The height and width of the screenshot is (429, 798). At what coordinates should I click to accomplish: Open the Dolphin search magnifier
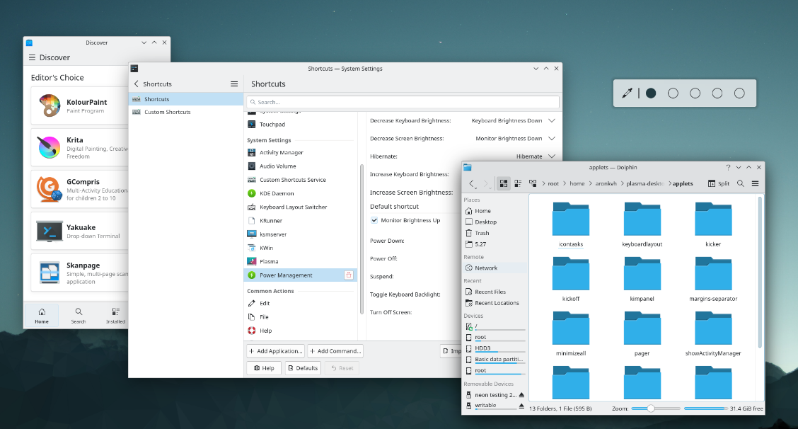point(741,183)
